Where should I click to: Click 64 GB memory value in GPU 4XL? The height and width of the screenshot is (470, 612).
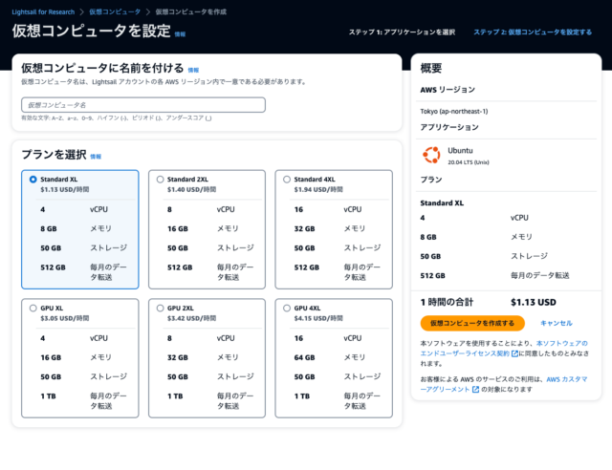point(304,357)
